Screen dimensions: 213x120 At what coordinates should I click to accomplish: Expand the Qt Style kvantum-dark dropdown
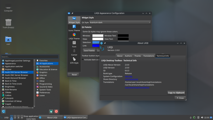pos(120,23)
